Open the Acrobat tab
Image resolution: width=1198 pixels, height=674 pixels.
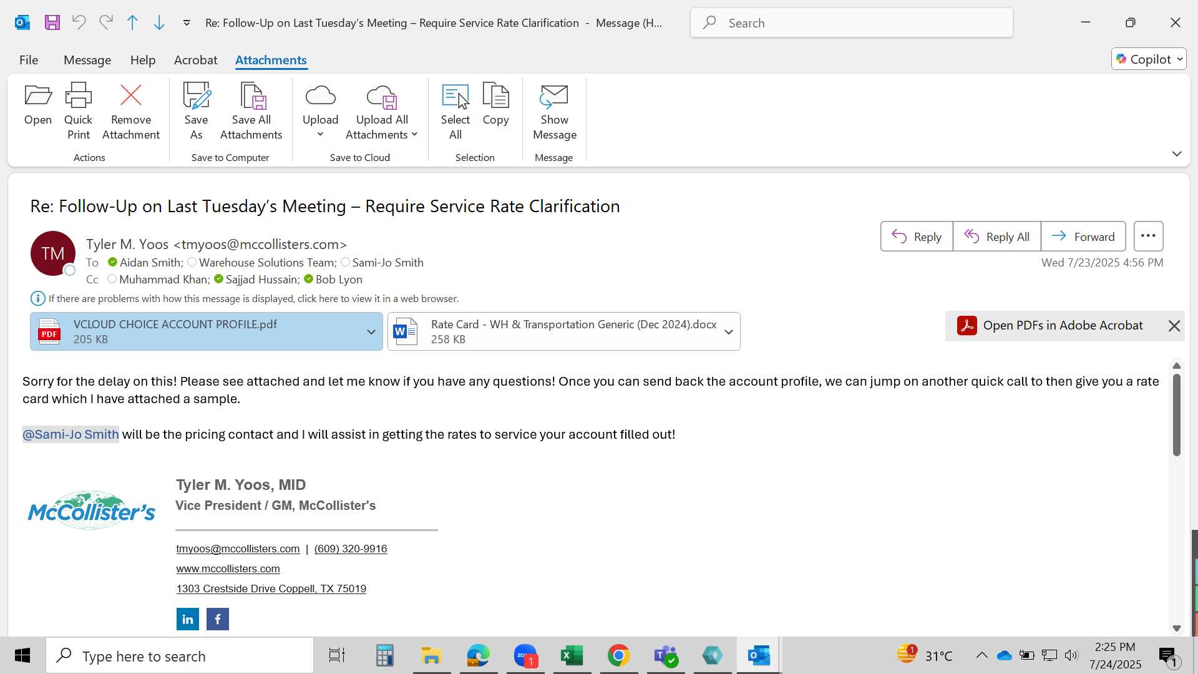point(196,60)
